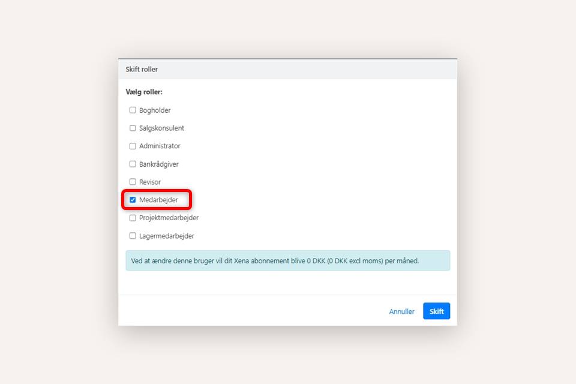Click the Salgskonsulent label text
The width and height of the screenshot is (576, 384).
point(161,128)
